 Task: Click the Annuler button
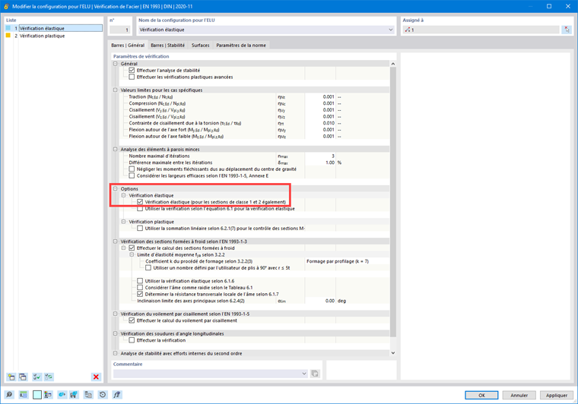click(x=519, y=395)
